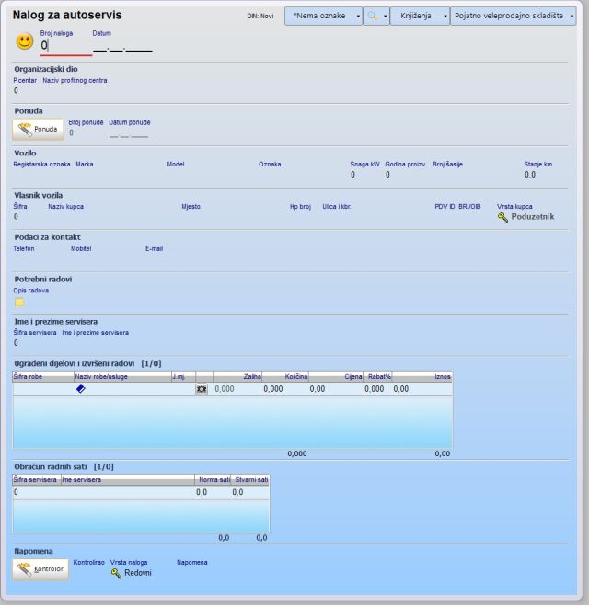Click the blue tag icon in parts row
Screen dimensions: 589x607
(x=80, y=389)
